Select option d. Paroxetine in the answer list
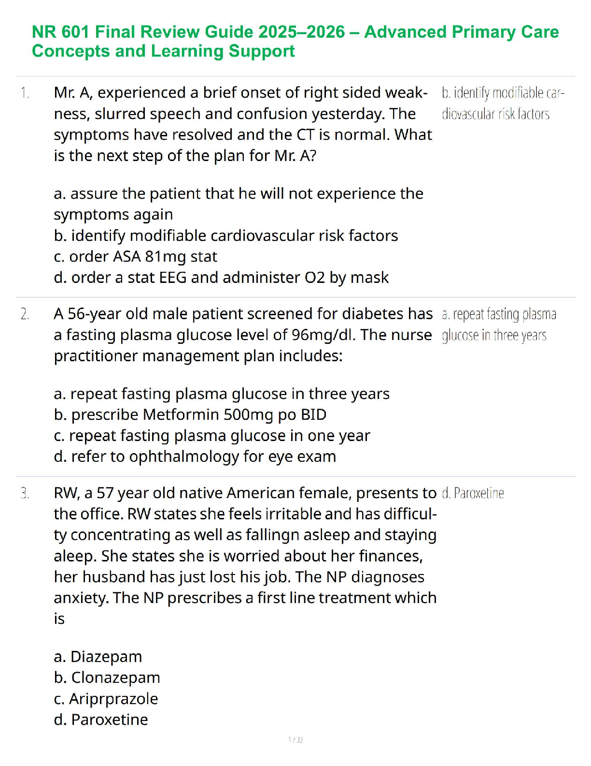Image resolution: width=591 pixels, height=766 pixels. coord(101,720)
